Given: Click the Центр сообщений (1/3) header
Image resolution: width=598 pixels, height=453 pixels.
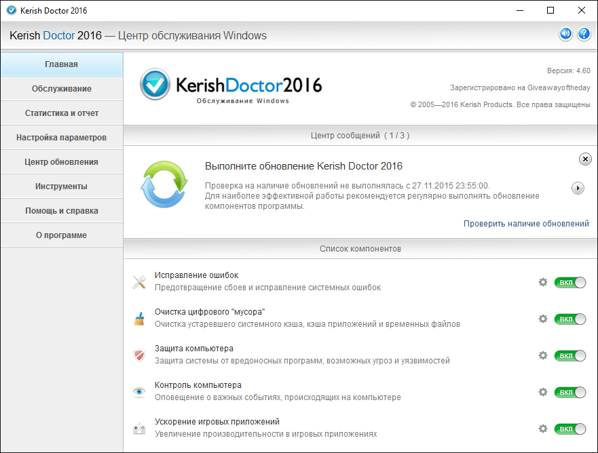Looking at the screenshot, I should point(360,135).
